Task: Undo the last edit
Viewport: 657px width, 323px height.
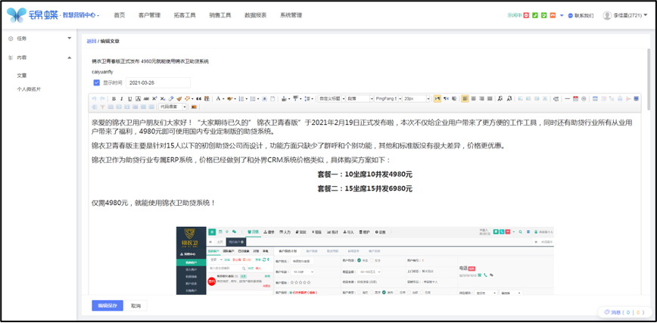Action: coord(95,98)
